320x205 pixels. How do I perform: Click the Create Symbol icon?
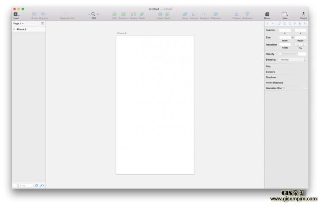tap(67, 14)
